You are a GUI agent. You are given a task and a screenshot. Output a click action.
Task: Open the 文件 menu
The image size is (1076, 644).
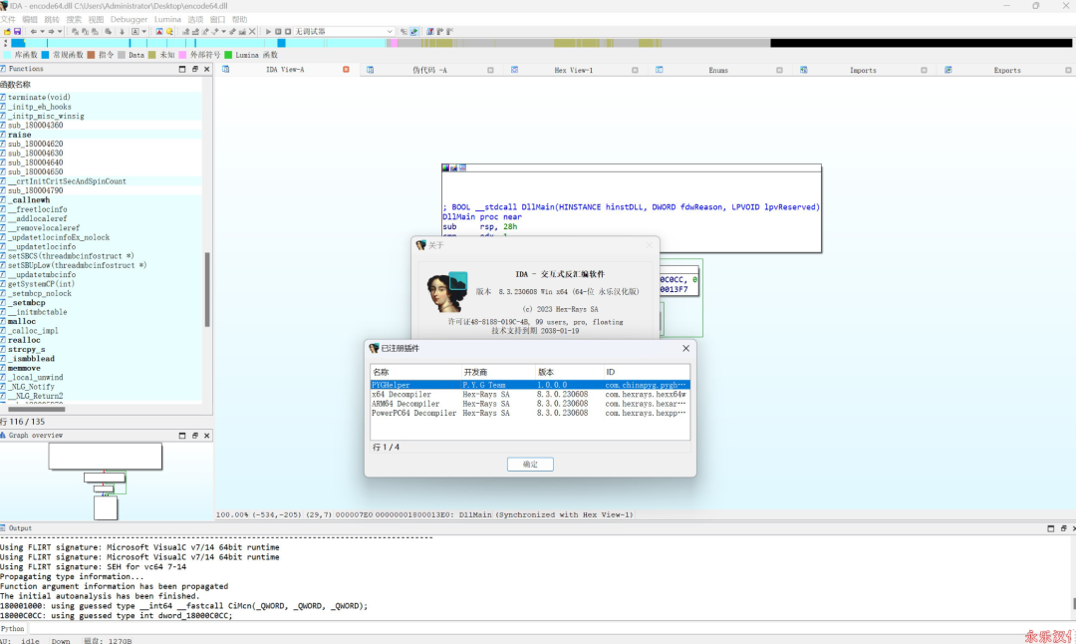[8, 20]
